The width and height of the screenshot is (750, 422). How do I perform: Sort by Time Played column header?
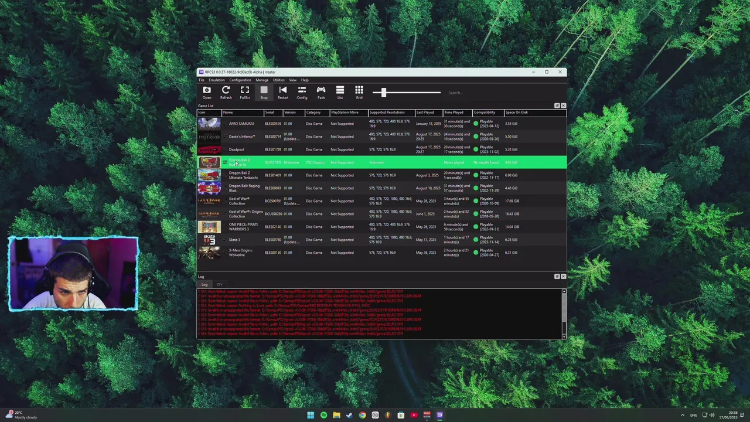(457, 113)
